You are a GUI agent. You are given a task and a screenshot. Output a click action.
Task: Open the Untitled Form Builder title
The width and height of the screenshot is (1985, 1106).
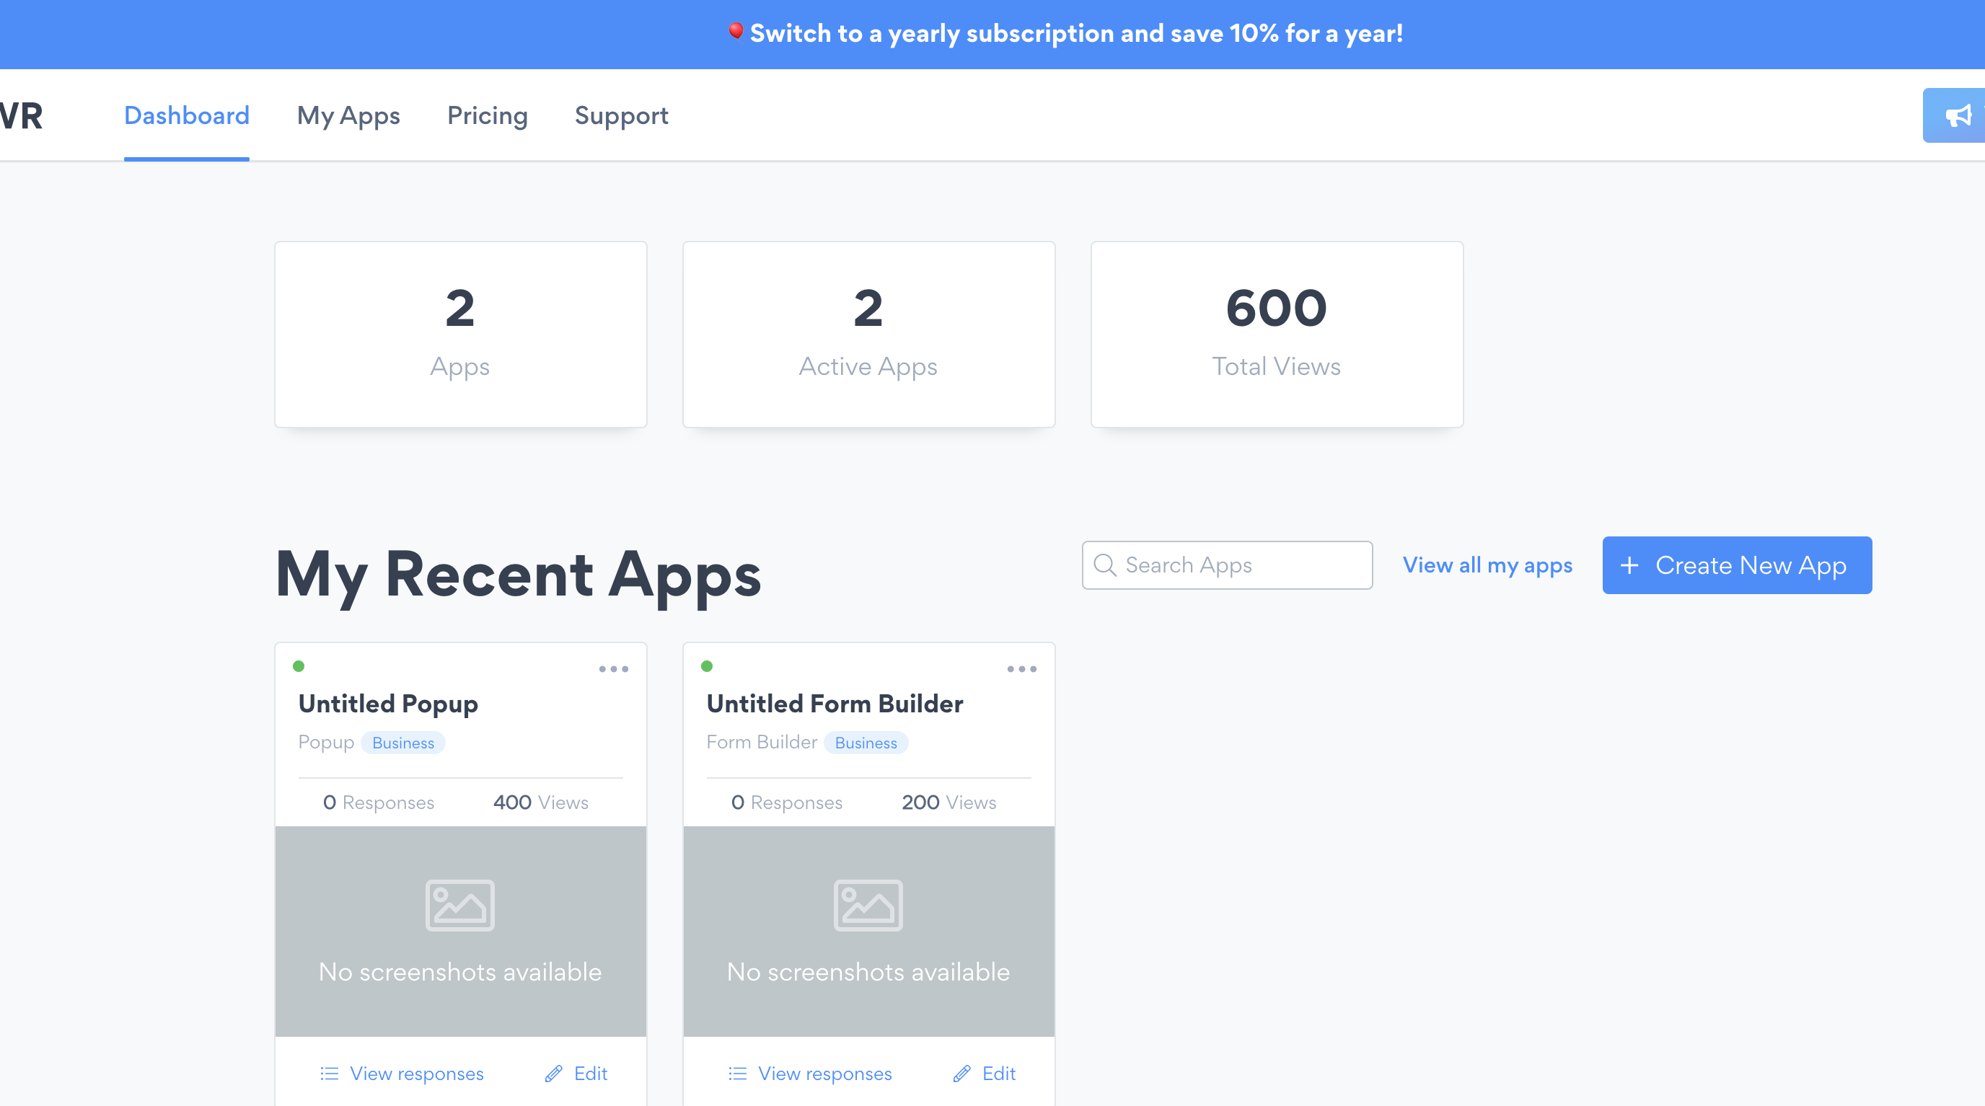834,703
